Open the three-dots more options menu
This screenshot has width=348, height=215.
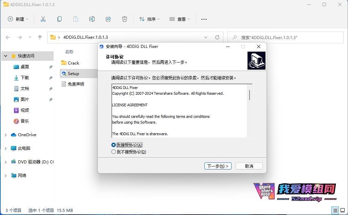(204, 19)
